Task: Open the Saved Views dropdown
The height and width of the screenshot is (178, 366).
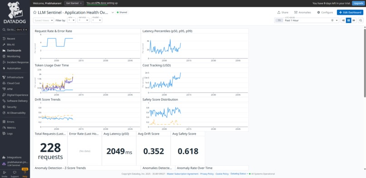Action: pos(44,20)
